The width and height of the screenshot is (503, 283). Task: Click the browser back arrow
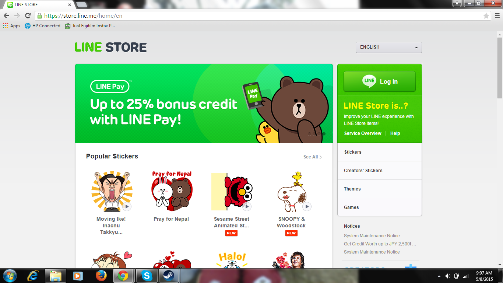coord(6,16)
